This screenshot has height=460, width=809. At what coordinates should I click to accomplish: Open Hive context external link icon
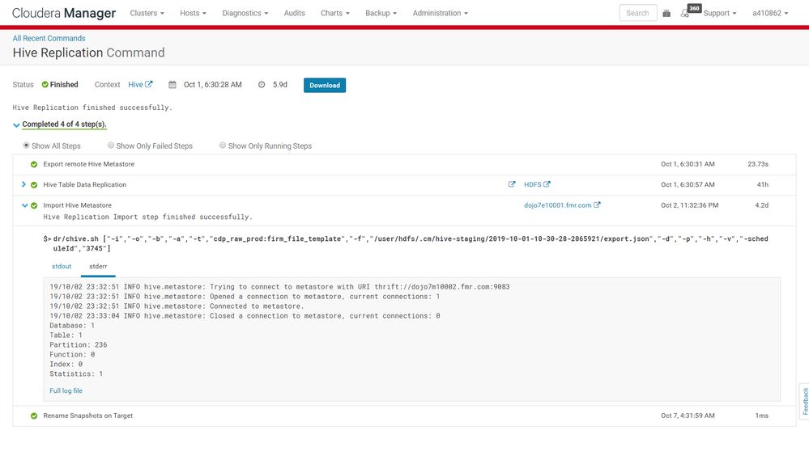pos(148,84)
